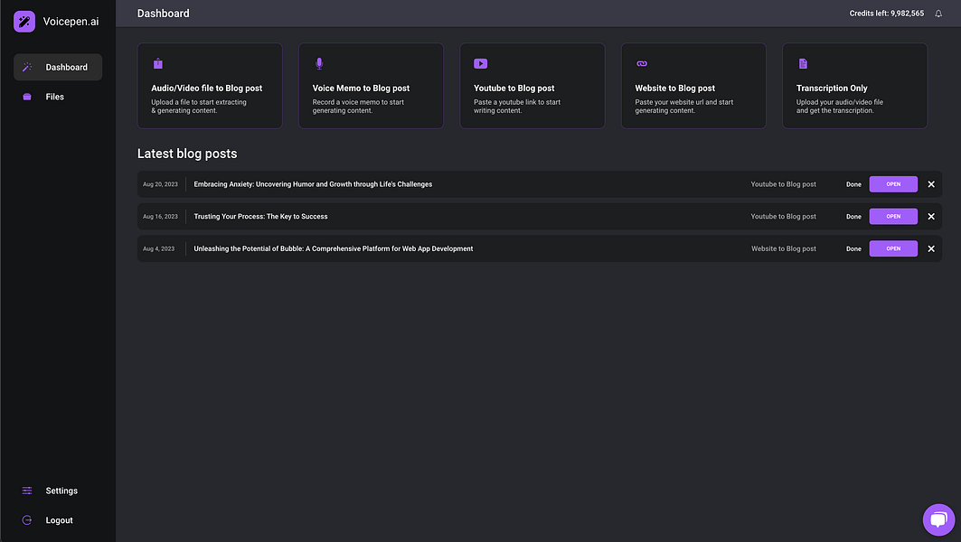Delete the Unleashing the Potential of Bubble post
Viewport: 961px width, 542px height.
coord(931,248)
